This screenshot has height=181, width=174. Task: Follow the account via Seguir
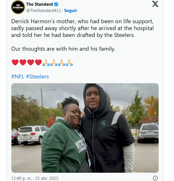71,11
